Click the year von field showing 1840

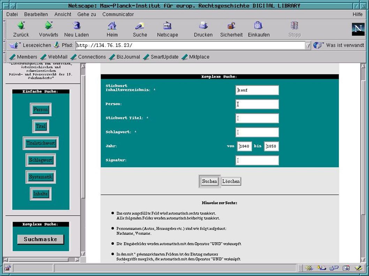[244, 146]
